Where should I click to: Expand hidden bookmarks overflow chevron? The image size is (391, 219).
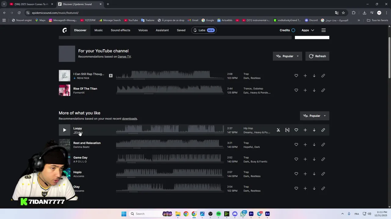[359, 20]
